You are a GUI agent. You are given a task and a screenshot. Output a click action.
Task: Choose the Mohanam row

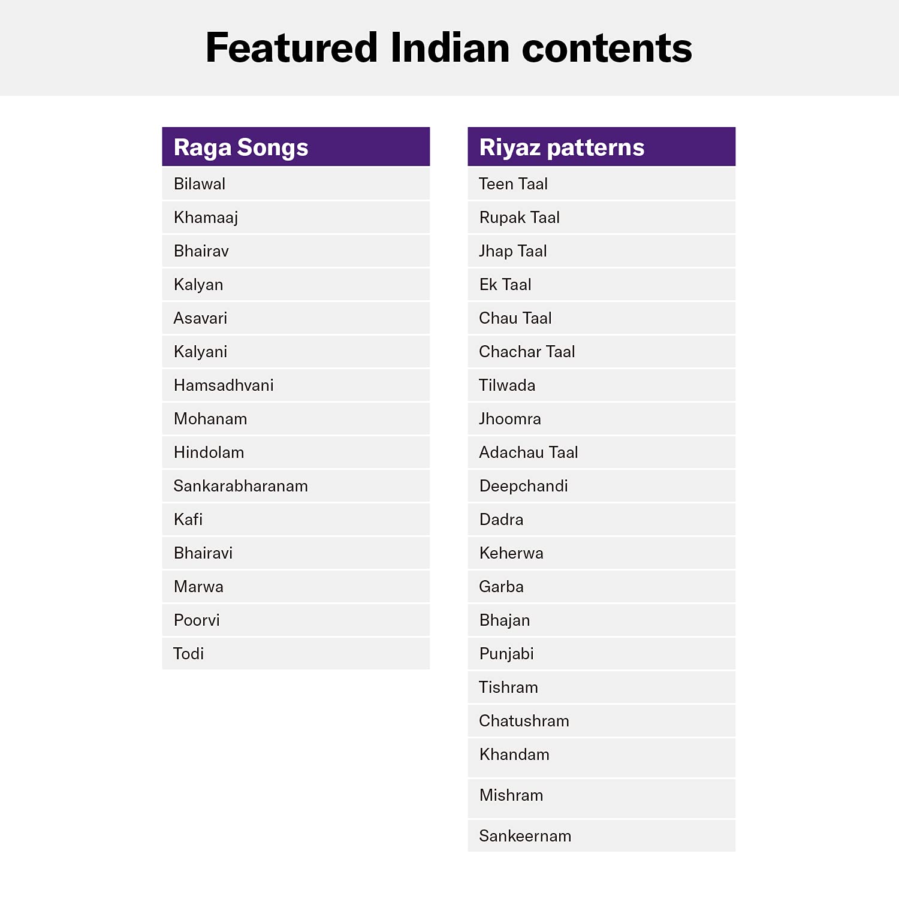pyautogui.click(x=210, y=419)
